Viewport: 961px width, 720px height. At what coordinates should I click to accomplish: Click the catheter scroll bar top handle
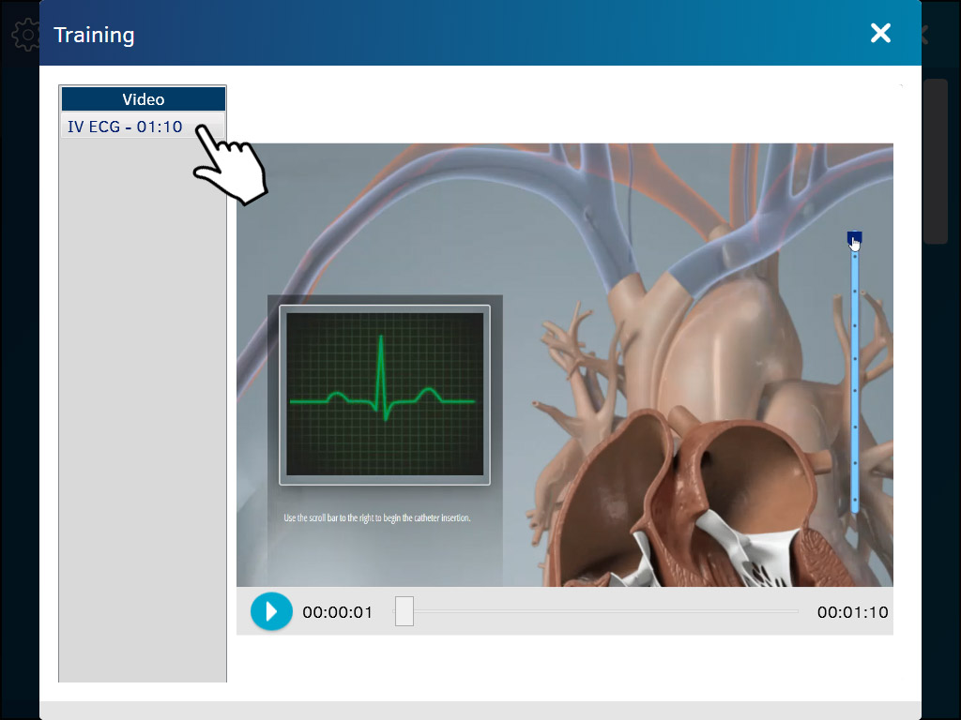click(854, 240)
